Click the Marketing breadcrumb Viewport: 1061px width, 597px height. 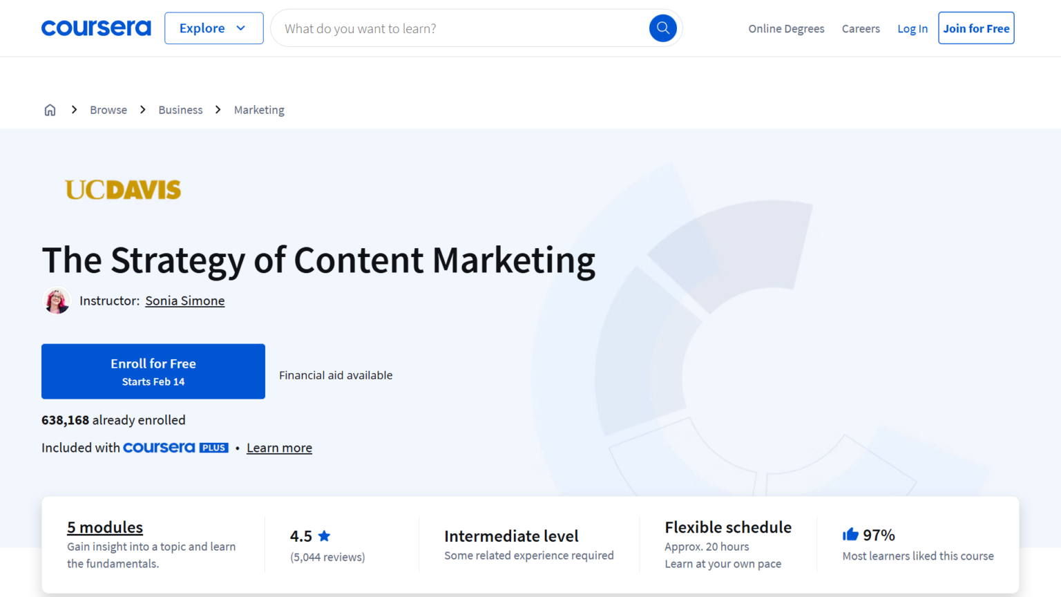click(259, 109)
